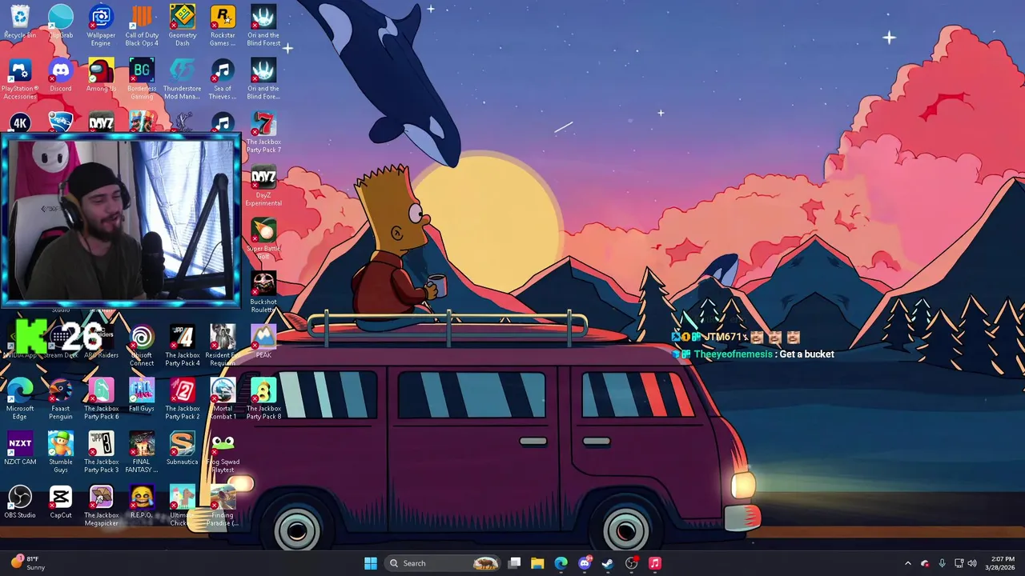This screenshot has width=1025, height=576.
Task: Select The Jackbox Party Pack 3
Action: coord(101,453)
